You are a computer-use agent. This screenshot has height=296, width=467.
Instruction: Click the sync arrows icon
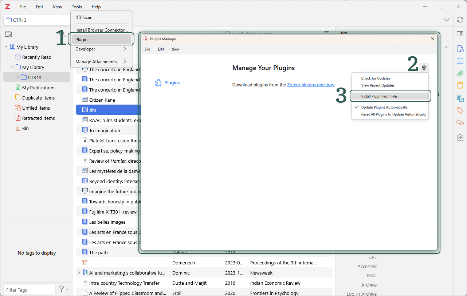pyautogui.click(x=460, y=20)
